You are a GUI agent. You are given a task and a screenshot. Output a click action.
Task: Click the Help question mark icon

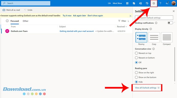point(160,3)
